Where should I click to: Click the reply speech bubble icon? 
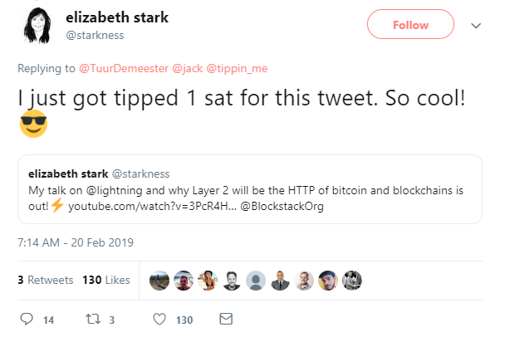(26, 320)
